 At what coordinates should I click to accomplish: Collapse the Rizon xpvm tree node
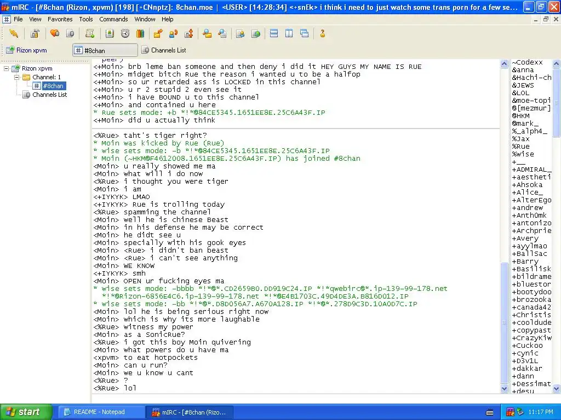point(6,68)
